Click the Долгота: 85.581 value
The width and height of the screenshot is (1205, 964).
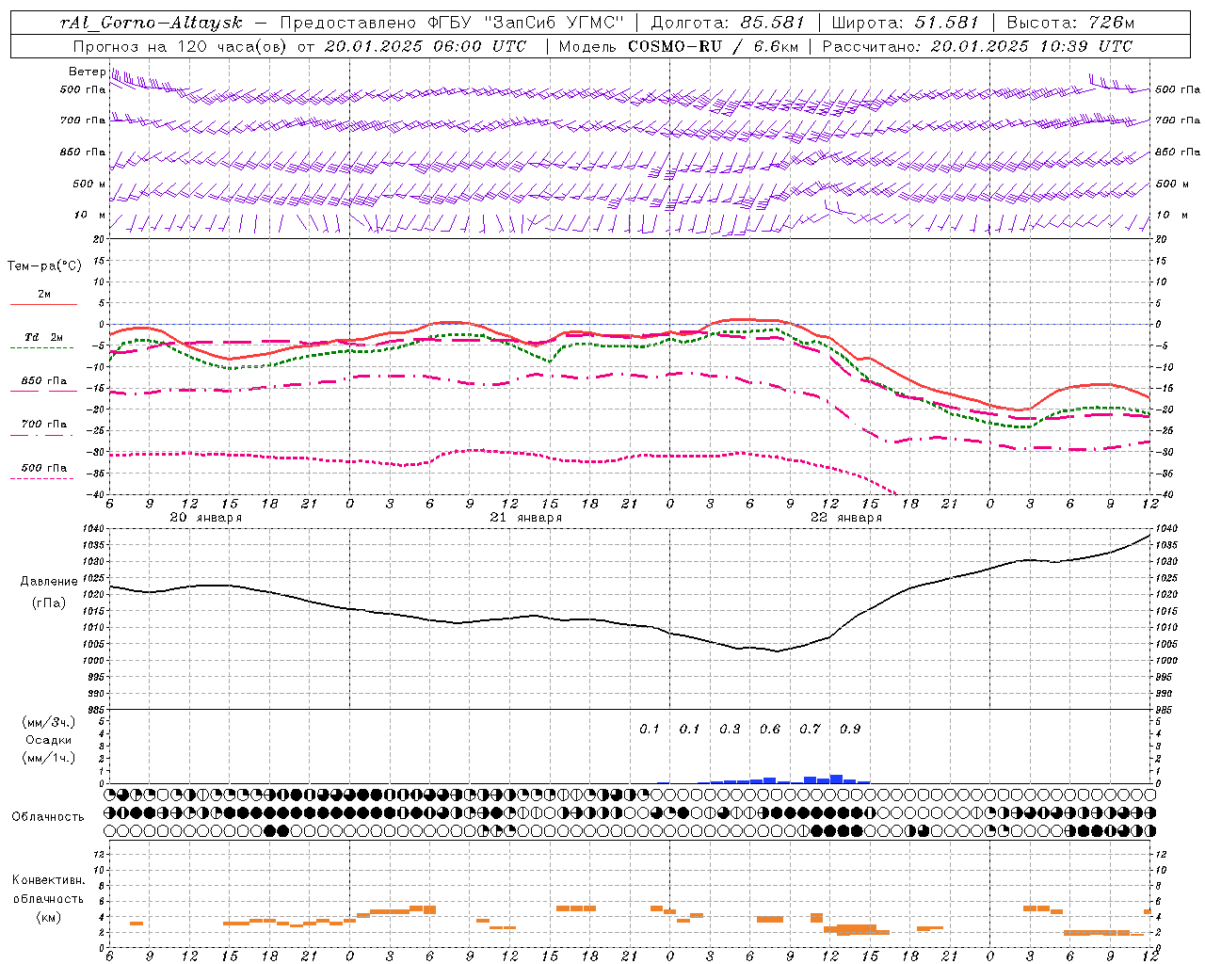pyautogui.click(x=728, y=23)
